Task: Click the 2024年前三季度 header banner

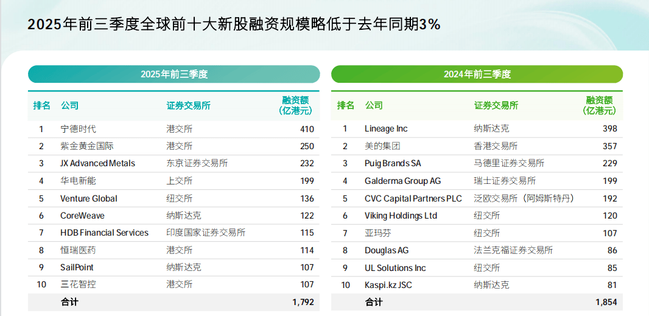Action: 477,74
